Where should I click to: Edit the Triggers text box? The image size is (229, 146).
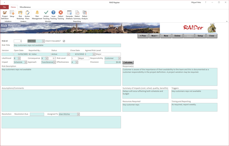click(194, 94)
